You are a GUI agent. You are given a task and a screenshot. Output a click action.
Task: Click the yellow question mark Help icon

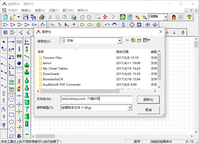point(189,17)
